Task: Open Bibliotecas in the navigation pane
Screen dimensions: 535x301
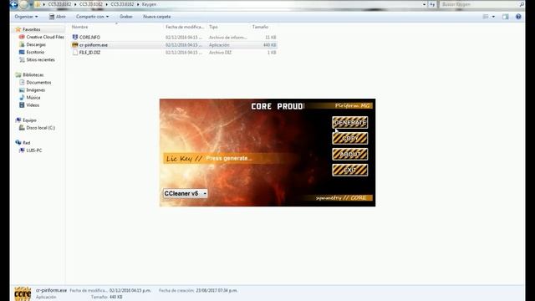Action: (x=33, y=74)
